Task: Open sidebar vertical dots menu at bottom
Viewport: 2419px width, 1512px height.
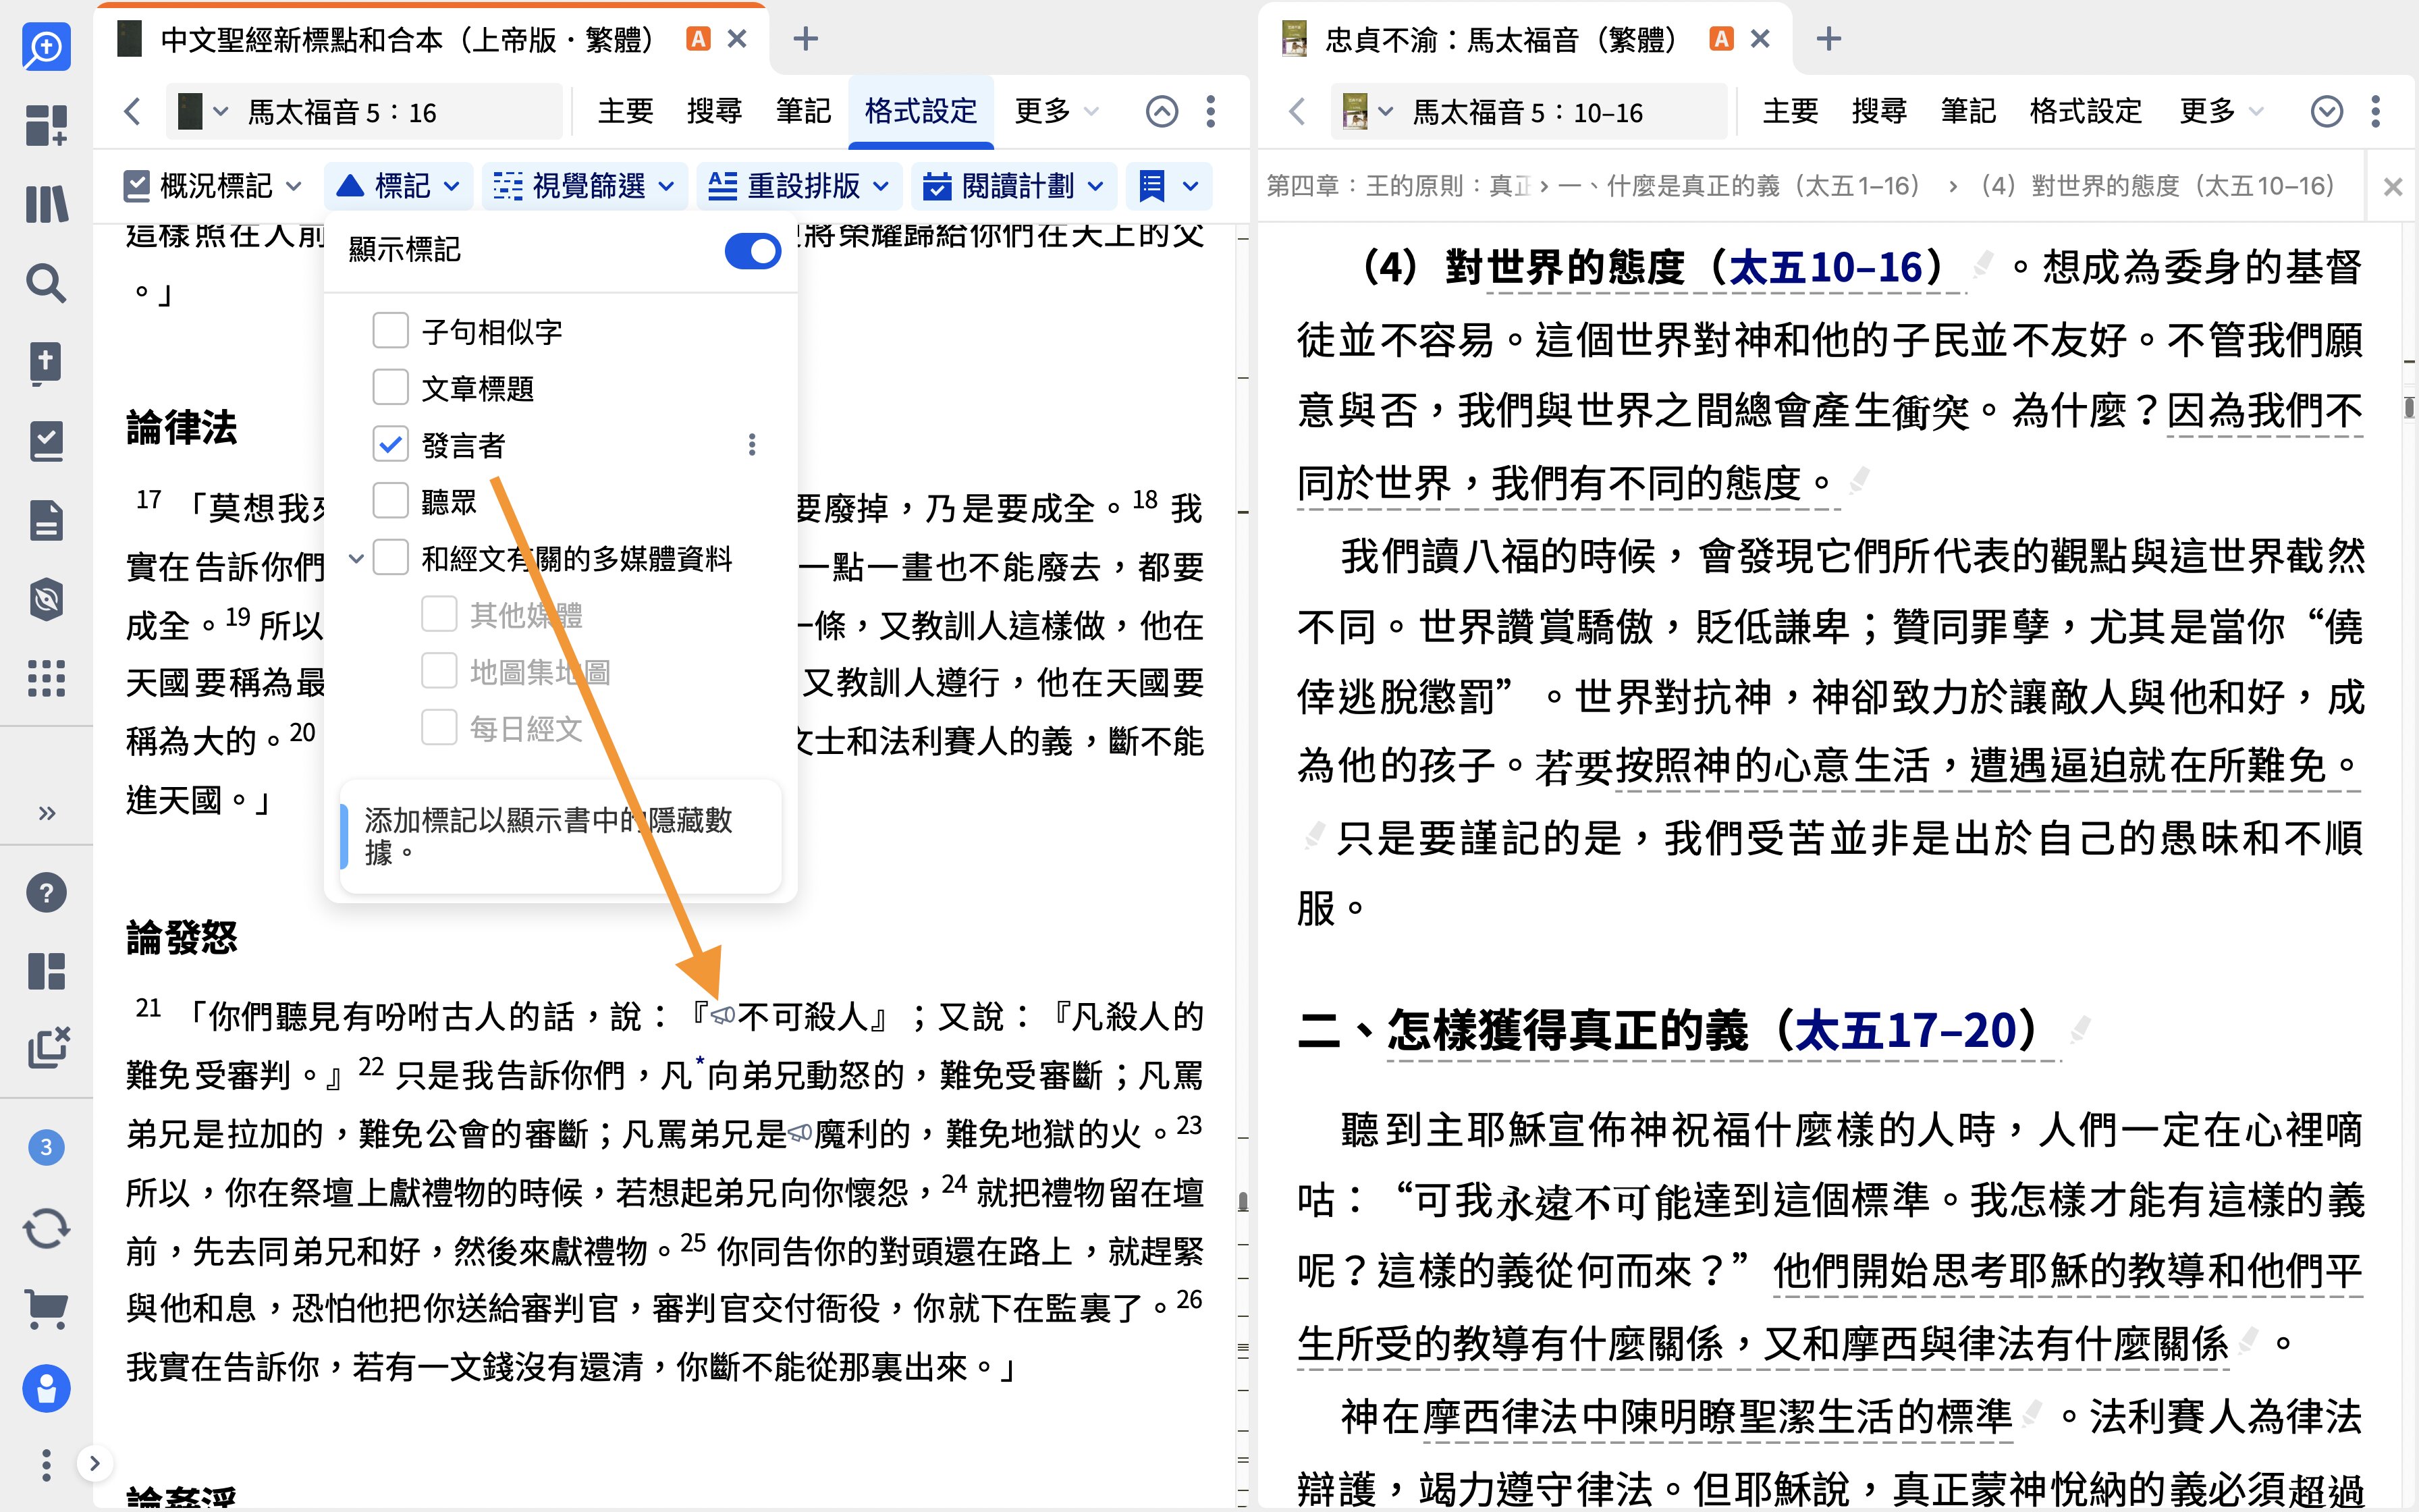Action: (46, 1465)
